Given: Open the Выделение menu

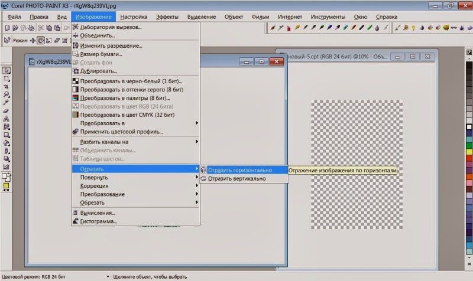Looking at the screenshot, I should coord(202,17).
